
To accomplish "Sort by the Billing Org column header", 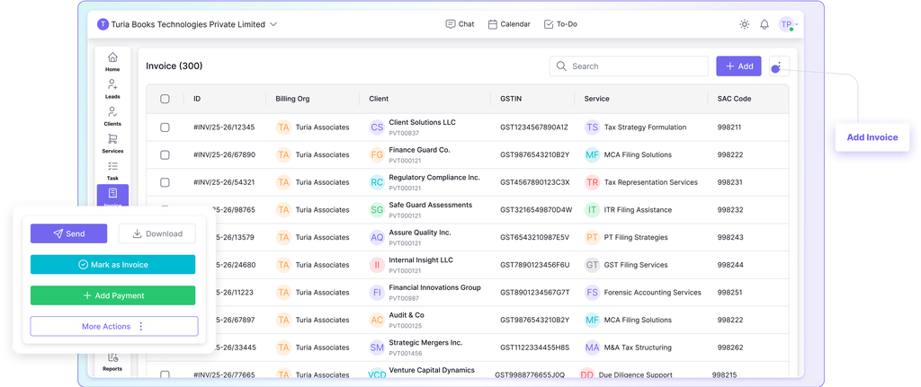I will pos(292,99).
